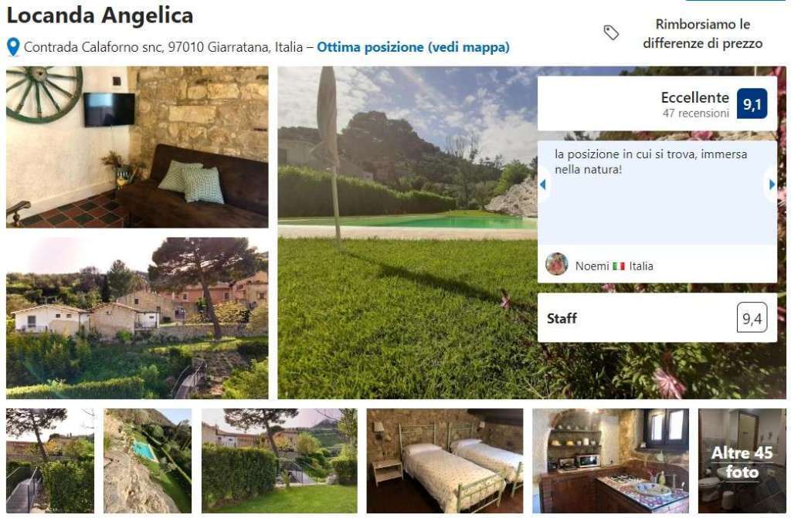Click the 9,1 review score badge
The image size is (791, 518).
point(752,103)
